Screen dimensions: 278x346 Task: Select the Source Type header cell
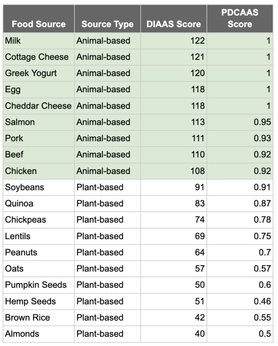pos(107,24)
